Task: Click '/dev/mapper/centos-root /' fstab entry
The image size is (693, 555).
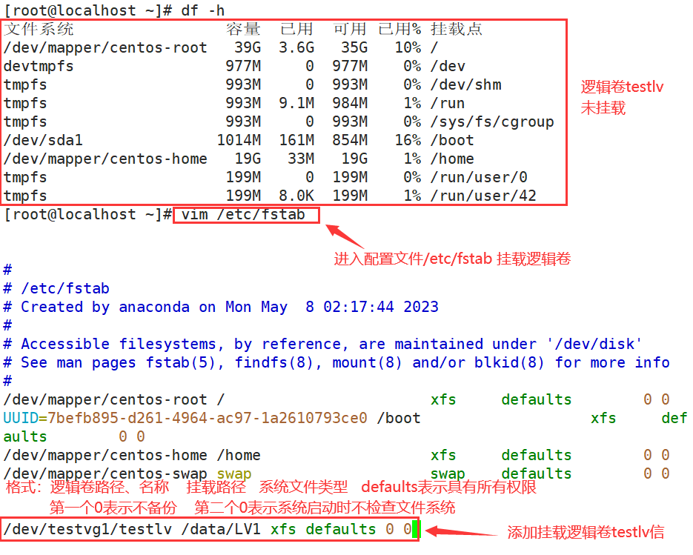Action: (x=336, y=400)
